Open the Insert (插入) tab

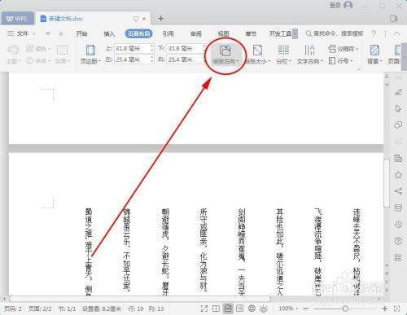(x=109, y=33)
